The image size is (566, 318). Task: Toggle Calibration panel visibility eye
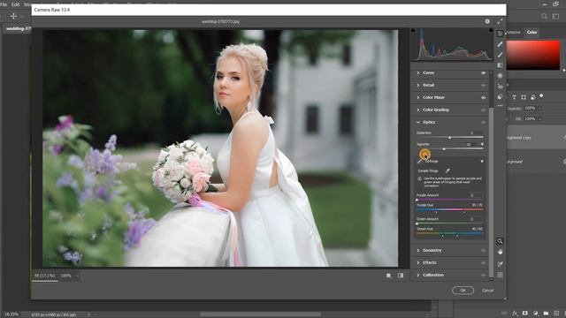pos(483,275)
